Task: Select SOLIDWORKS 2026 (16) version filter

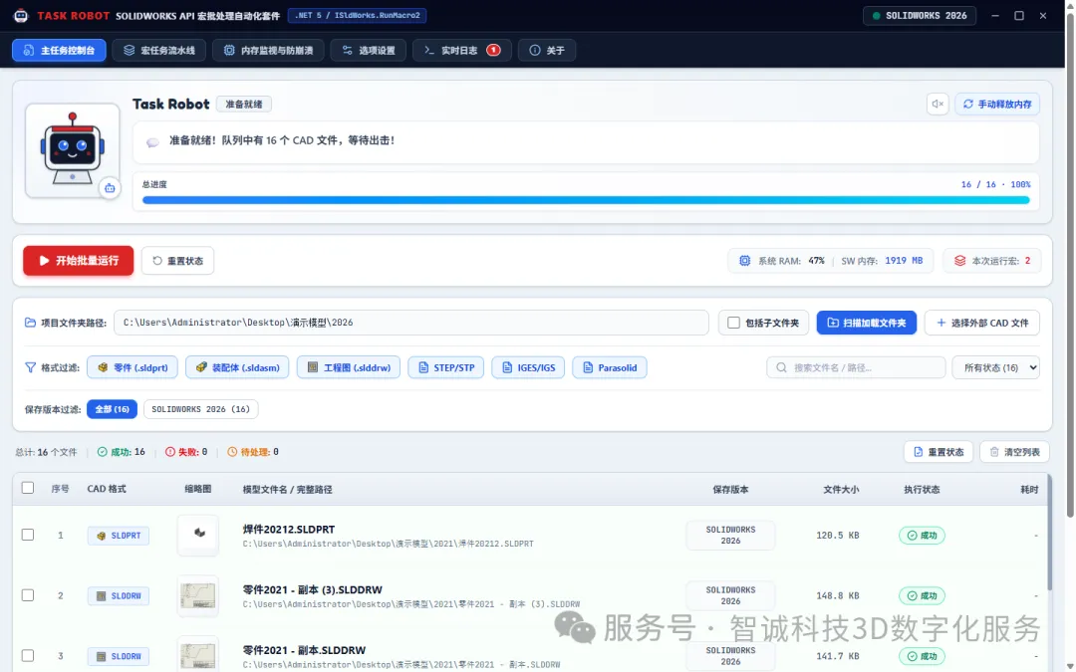Action: (200, 409)
